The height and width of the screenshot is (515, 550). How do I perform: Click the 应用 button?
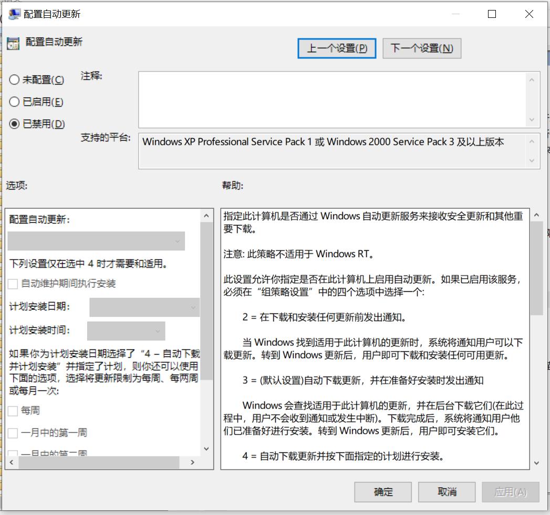coord(510,492)
